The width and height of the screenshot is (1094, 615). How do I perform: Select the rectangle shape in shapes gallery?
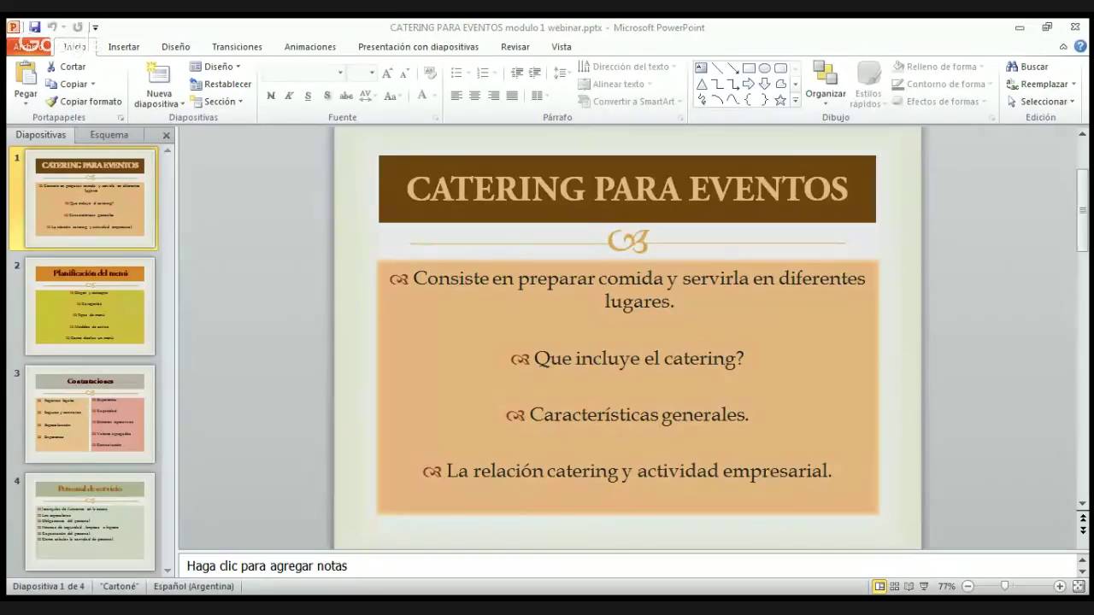[x=749, y=68]
